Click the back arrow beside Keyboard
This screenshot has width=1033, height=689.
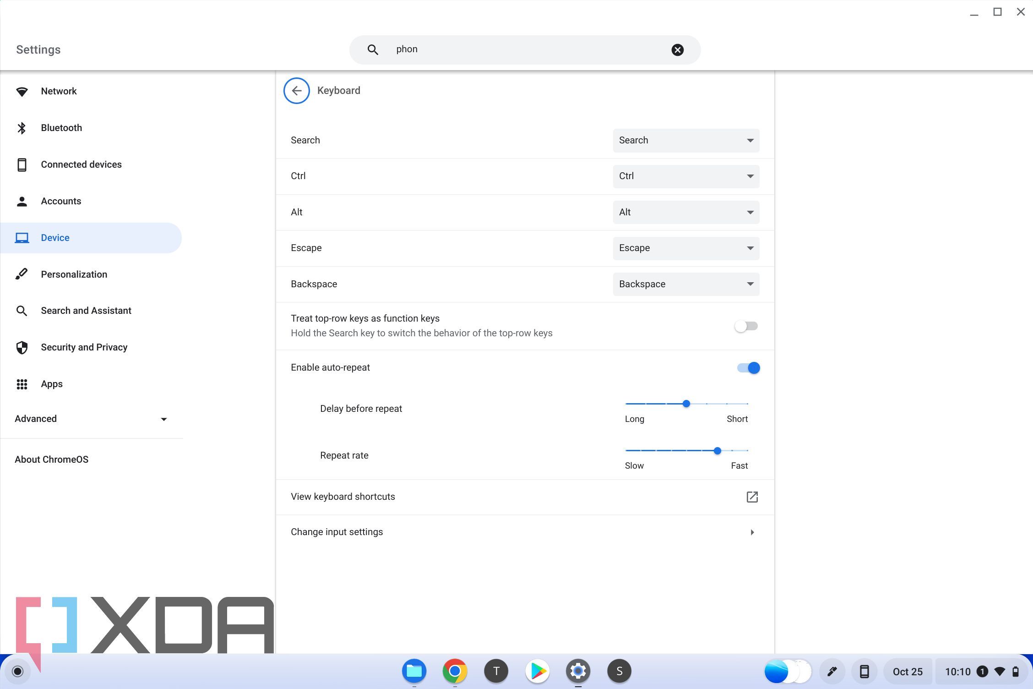point(296,91)
